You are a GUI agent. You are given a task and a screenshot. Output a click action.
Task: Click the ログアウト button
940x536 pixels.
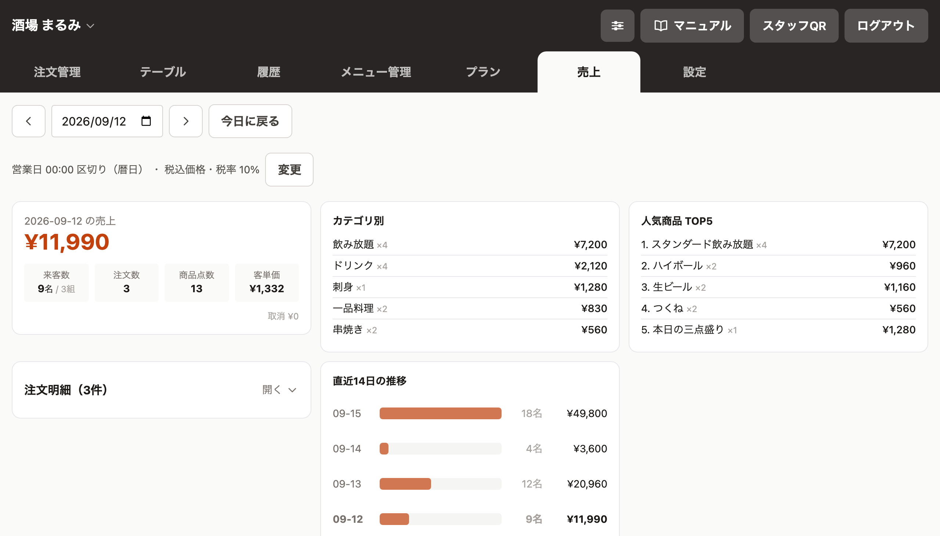[886, 26]
